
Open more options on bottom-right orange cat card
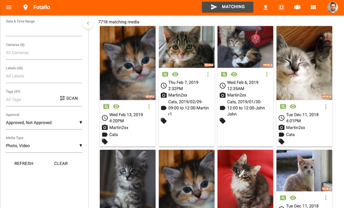pyautogui.click(x=326, y=198)
